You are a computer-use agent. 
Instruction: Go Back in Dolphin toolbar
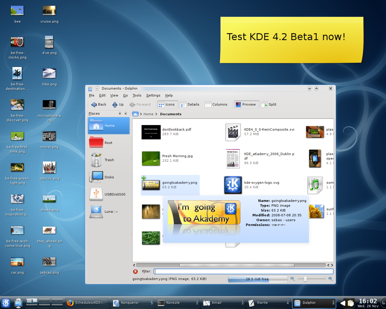tap(99, 104)
